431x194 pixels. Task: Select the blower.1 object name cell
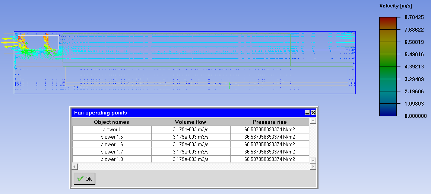coord(112,129)
